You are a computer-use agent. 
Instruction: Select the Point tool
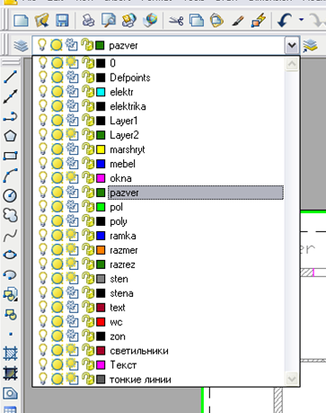click(11, 334)
